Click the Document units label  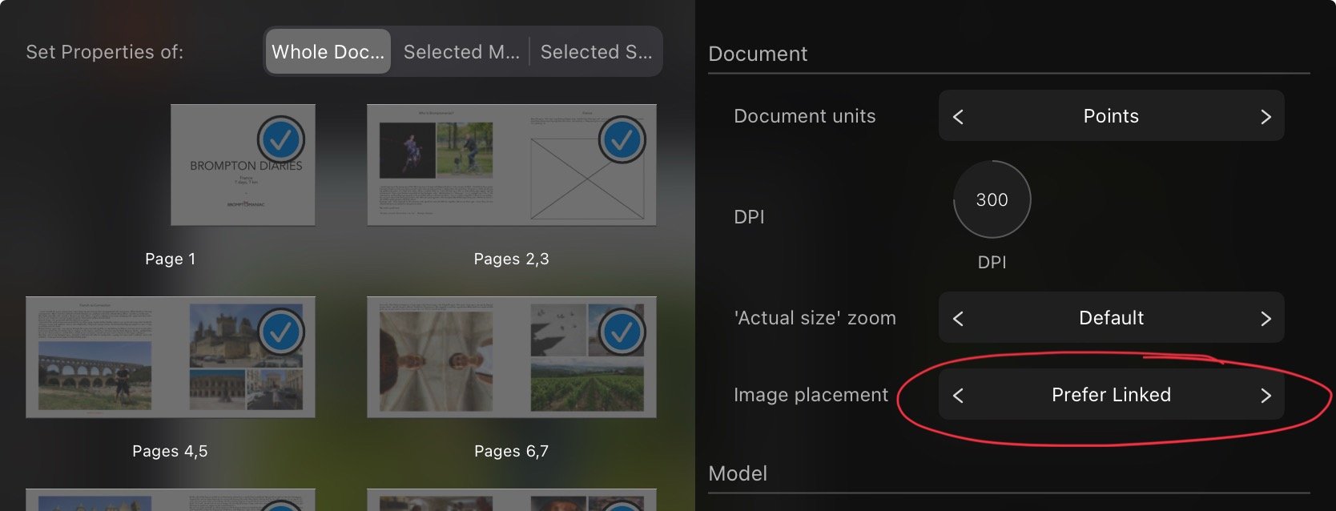click(x=805, y=116)
